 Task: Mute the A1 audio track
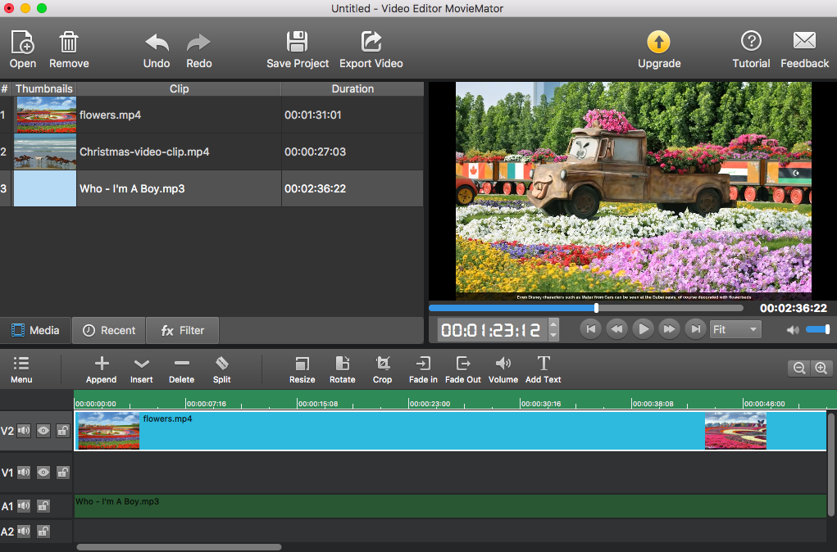pos(24,506)
